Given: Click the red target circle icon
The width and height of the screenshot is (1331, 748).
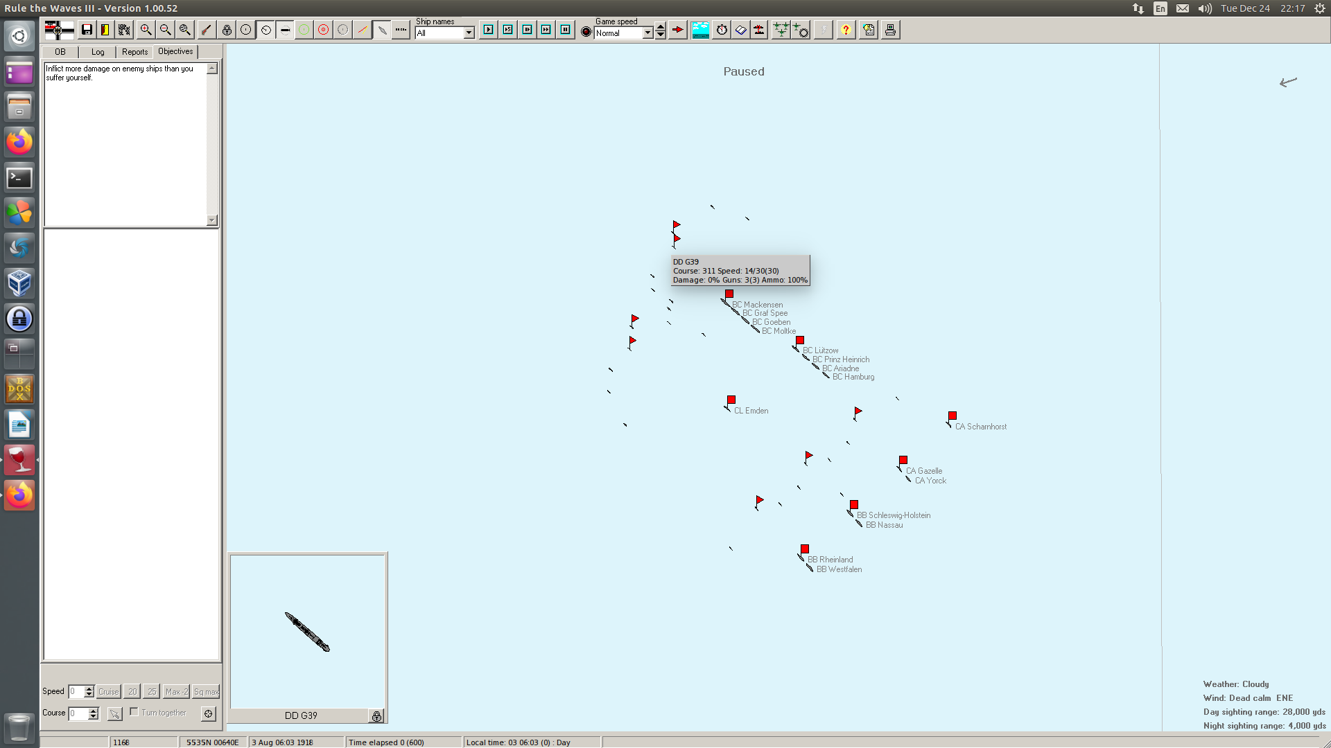Looking at the screenshot, I should click(x=323, y=30).
